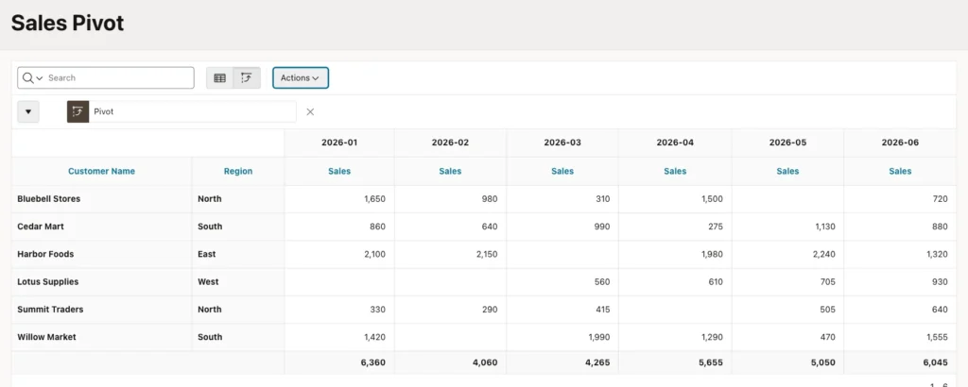Click the 6,360 total for 2026-01
968x387 pixels.
(373, 362)
